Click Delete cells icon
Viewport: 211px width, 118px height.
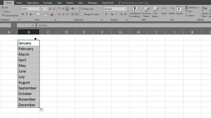(x=171, y=9)
